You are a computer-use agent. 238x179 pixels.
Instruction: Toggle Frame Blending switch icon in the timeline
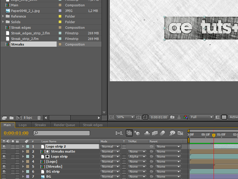tap(155, 133)
